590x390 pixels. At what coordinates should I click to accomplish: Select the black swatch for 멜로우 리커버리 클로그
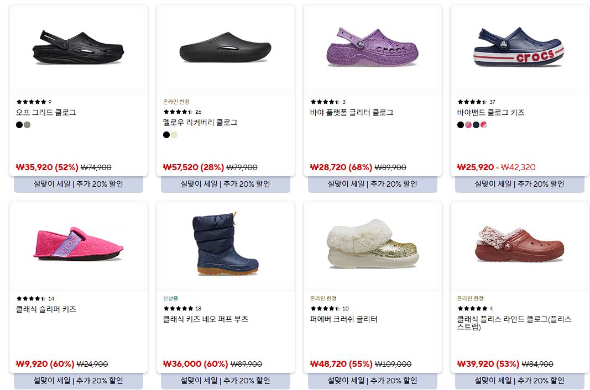(166, 135)
